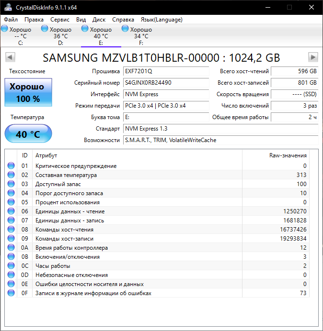323x331 pixels.
Task: Click the Возможности field S.M.A.R.T., TRIM
Action: click(x=221, y=140)
